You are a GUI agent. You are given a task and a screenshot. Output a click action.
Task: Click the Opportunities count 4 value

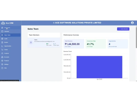109,44
